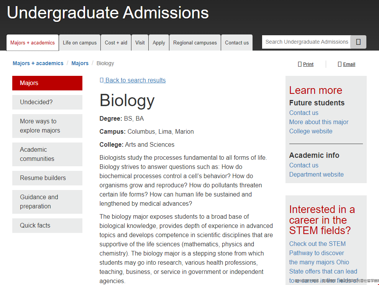This screenshot has width=379, height=285.
Task: Go to the Apply tab
Action: coord(159,43)
